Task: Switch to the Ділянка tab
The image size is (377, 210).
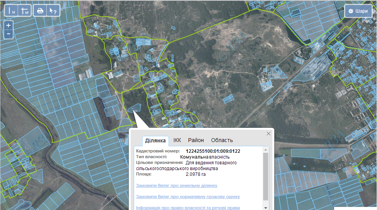Action: tap(155, 141)
